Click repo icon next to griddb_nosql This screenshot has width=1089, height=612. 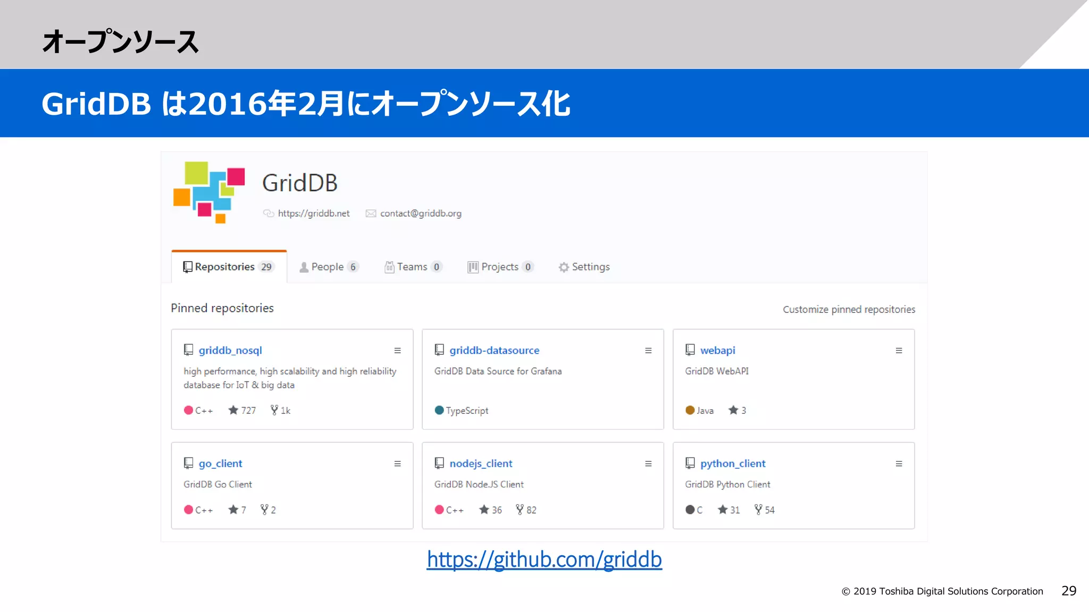point(188,350)
